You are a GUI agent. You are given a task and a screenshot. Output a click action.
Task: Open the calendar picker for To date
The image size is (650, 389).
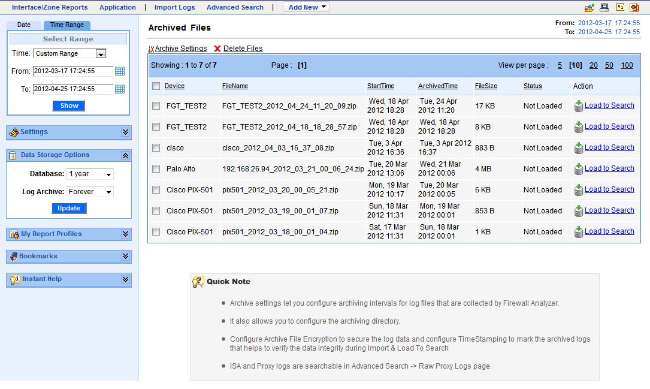coord(120,89)
